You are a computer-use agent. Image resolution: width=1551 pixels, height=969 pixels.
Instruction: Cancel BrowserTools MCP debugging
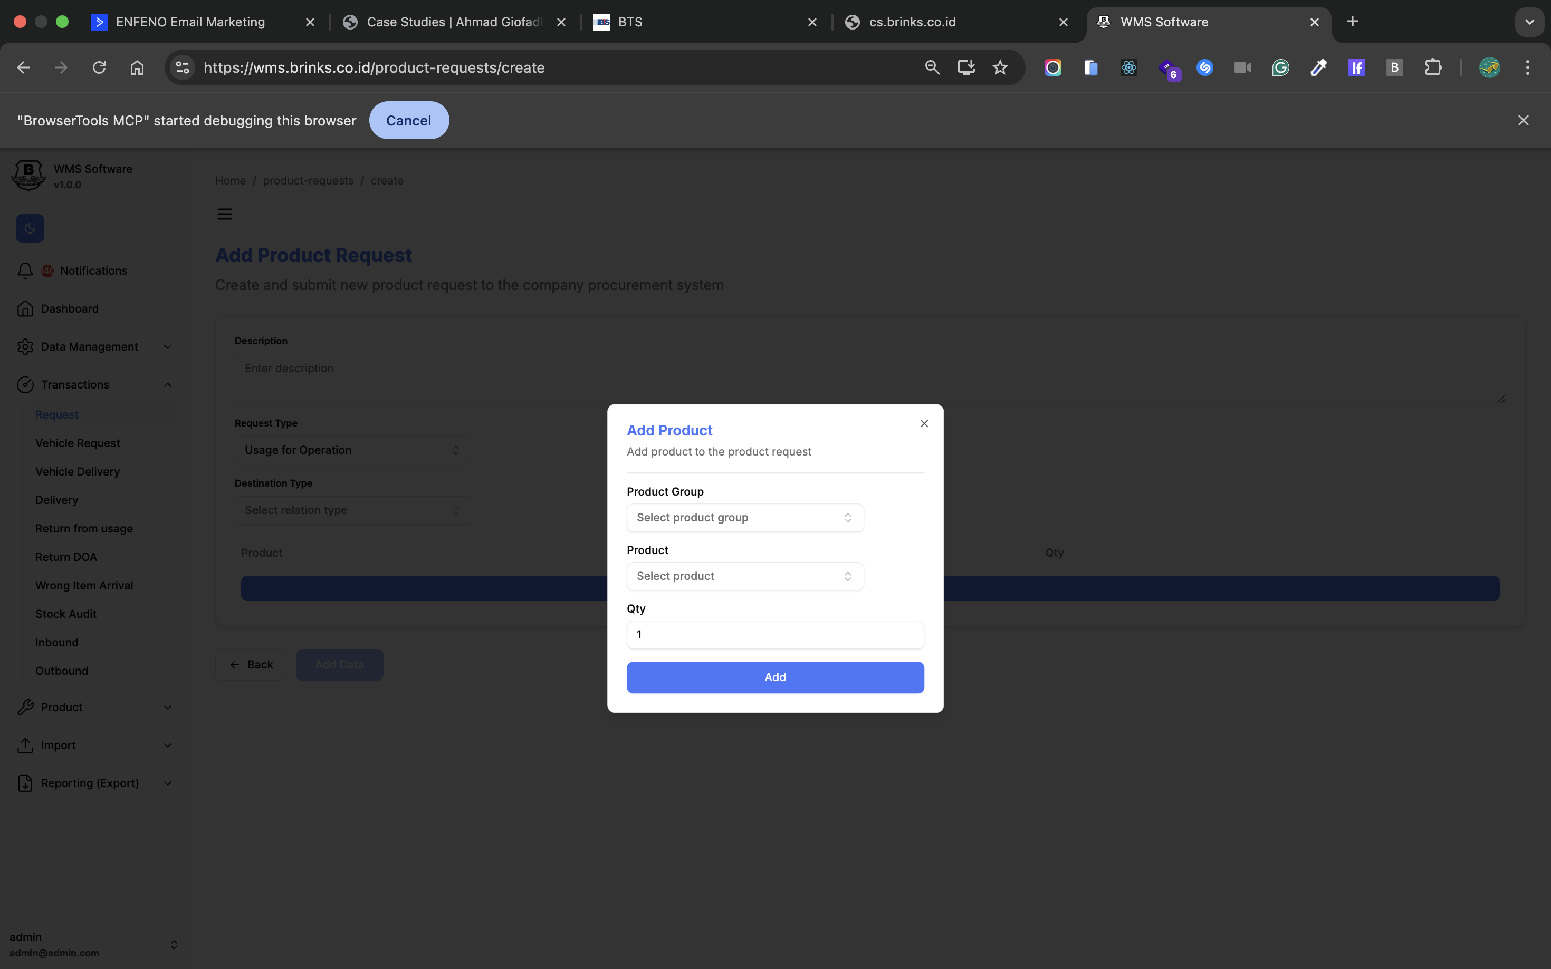tap(408, 121)
